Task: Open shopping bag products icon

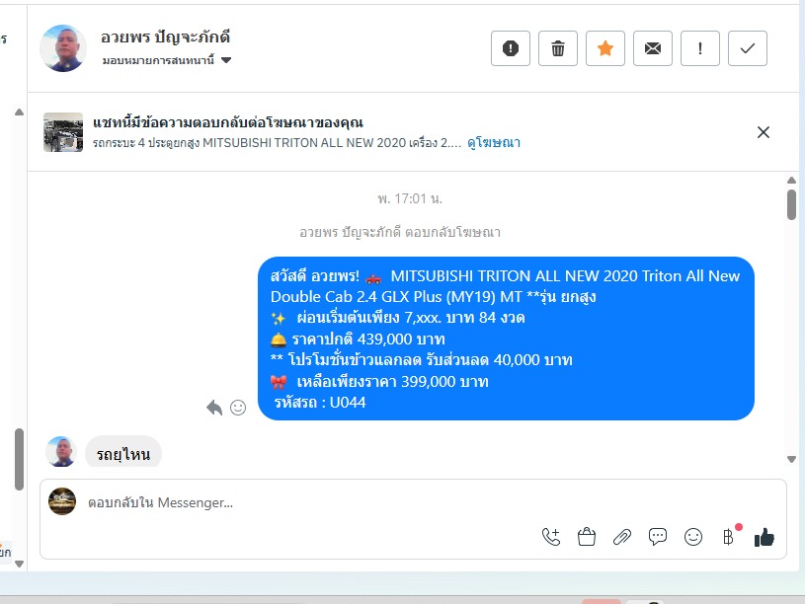Action: tap(587, 537)
